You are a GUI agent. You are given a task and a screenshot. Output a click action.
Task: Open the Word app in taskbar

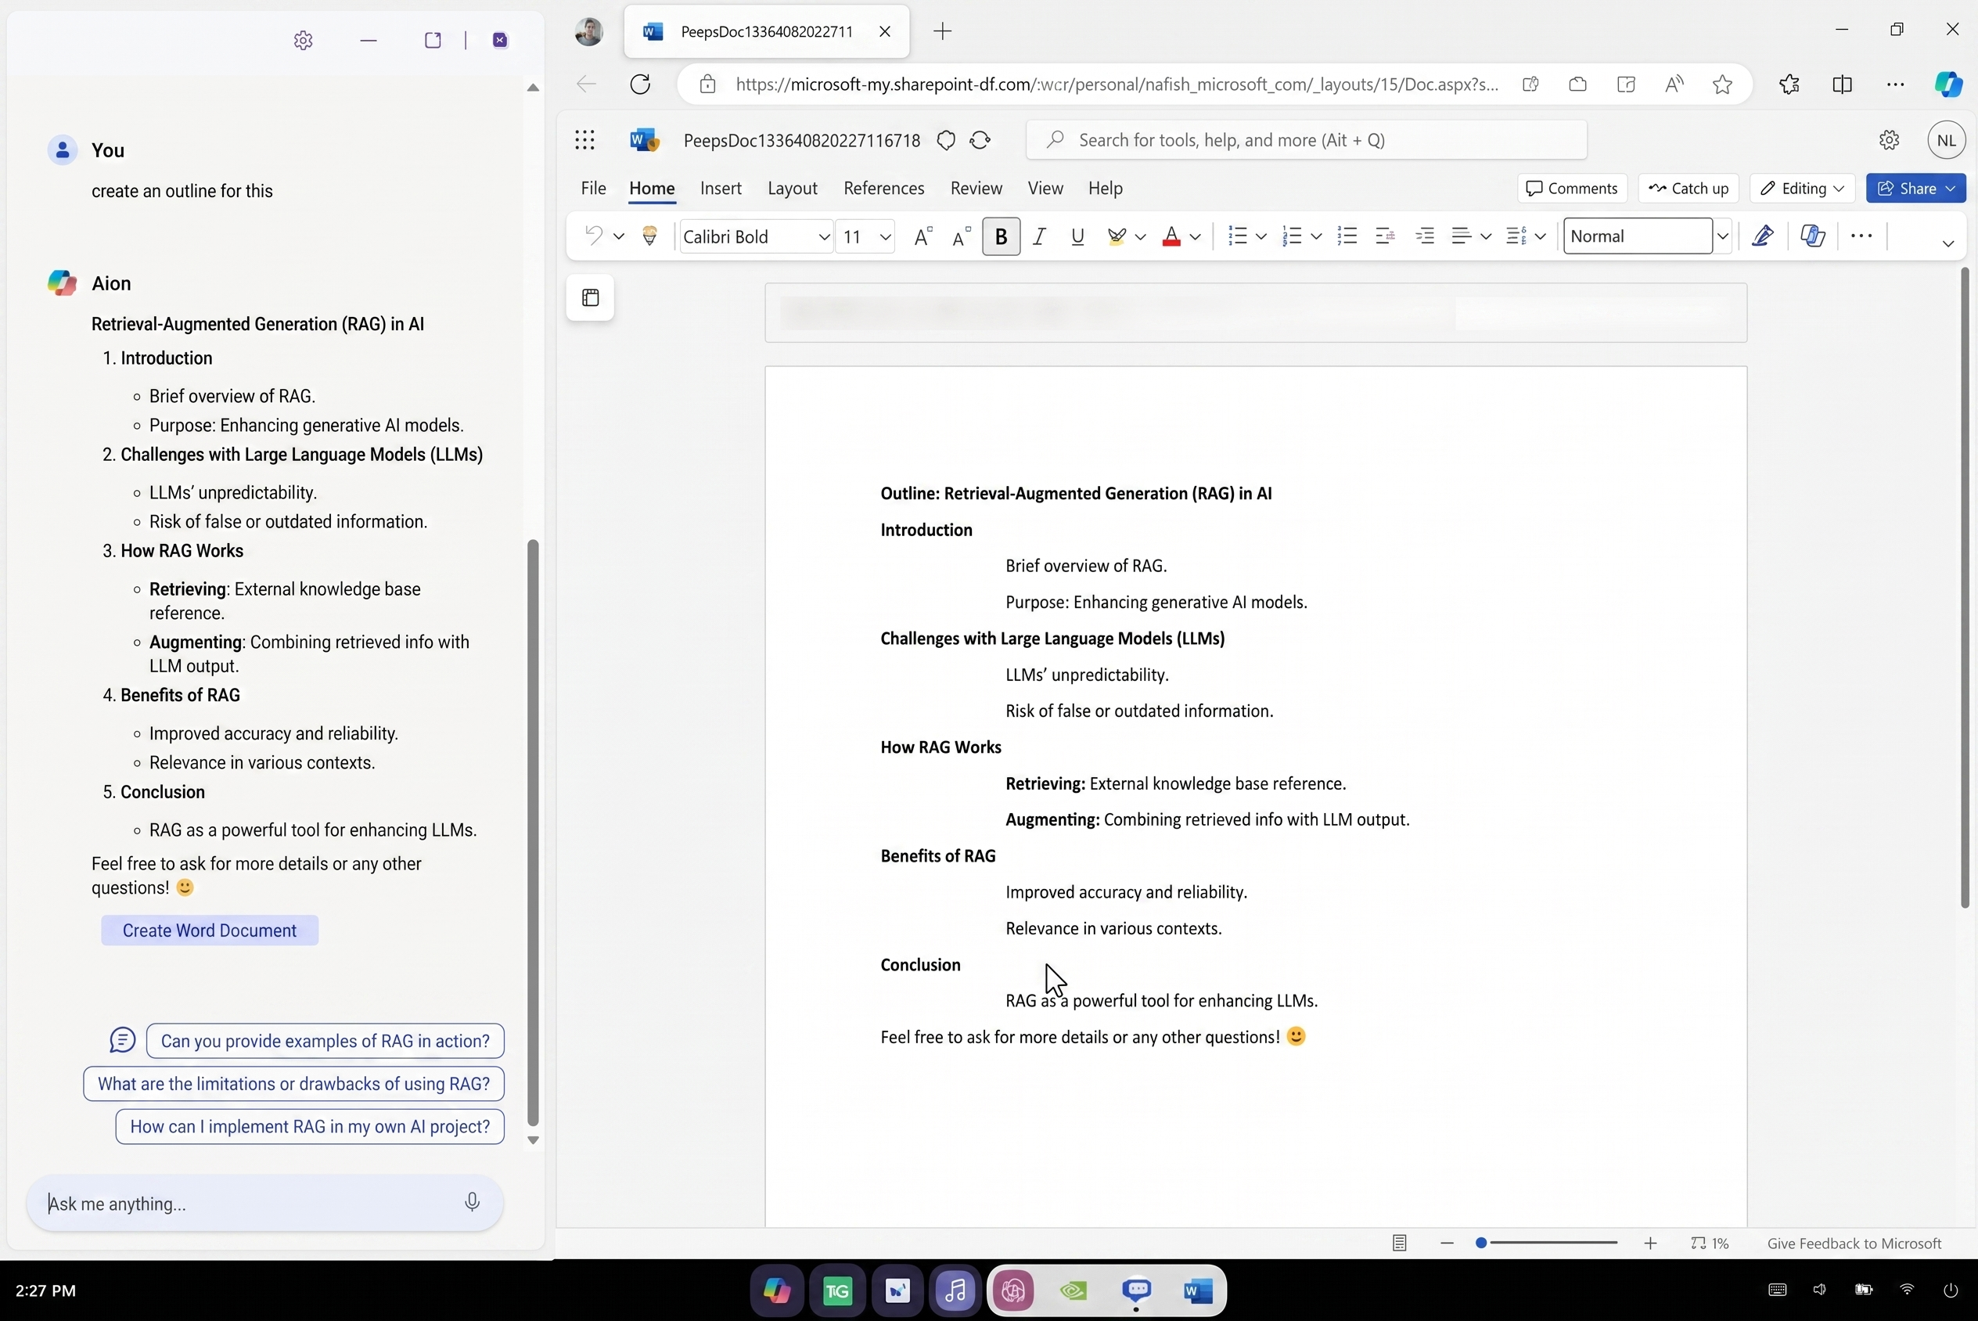1197,1290
